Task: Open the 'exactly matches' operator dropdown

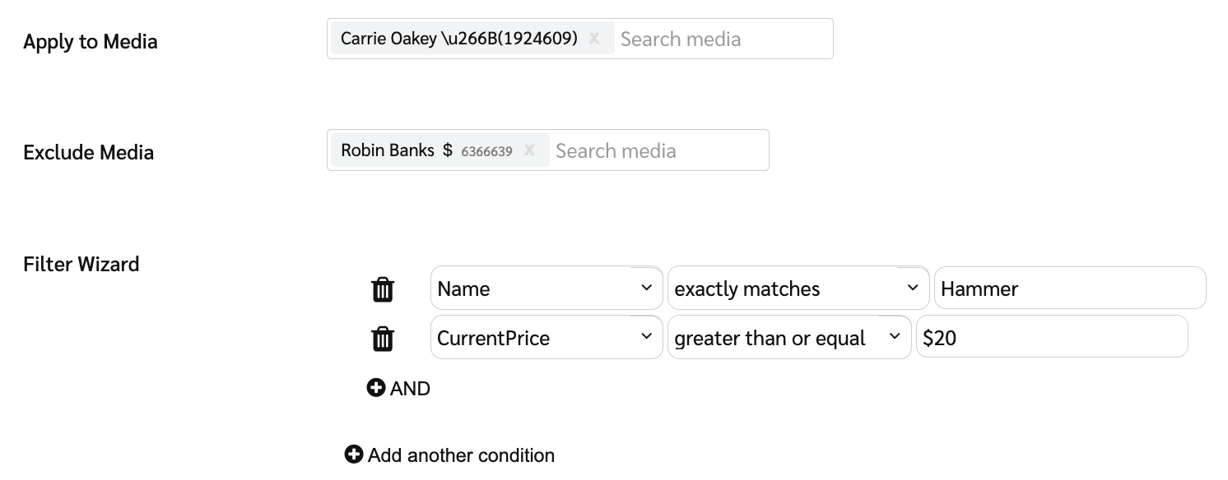Action: (x=798, y=288)
